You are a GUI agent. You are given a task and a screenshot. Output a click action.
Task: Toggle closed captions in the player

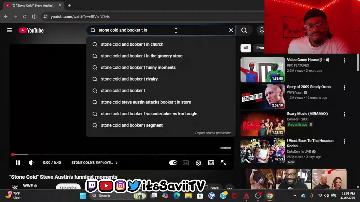186,163
